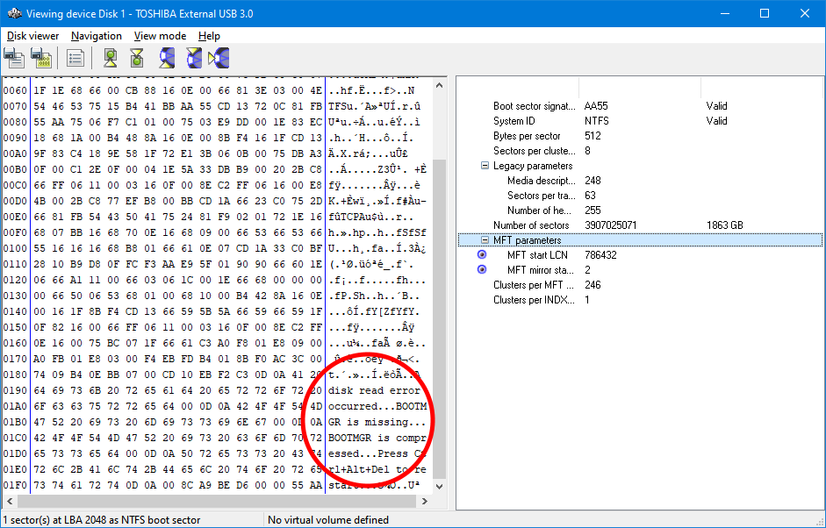Viewport: 826px width, 528px height.
Task: Click the first green-ball hourglass toolbar icon
Action: point(111,58)
